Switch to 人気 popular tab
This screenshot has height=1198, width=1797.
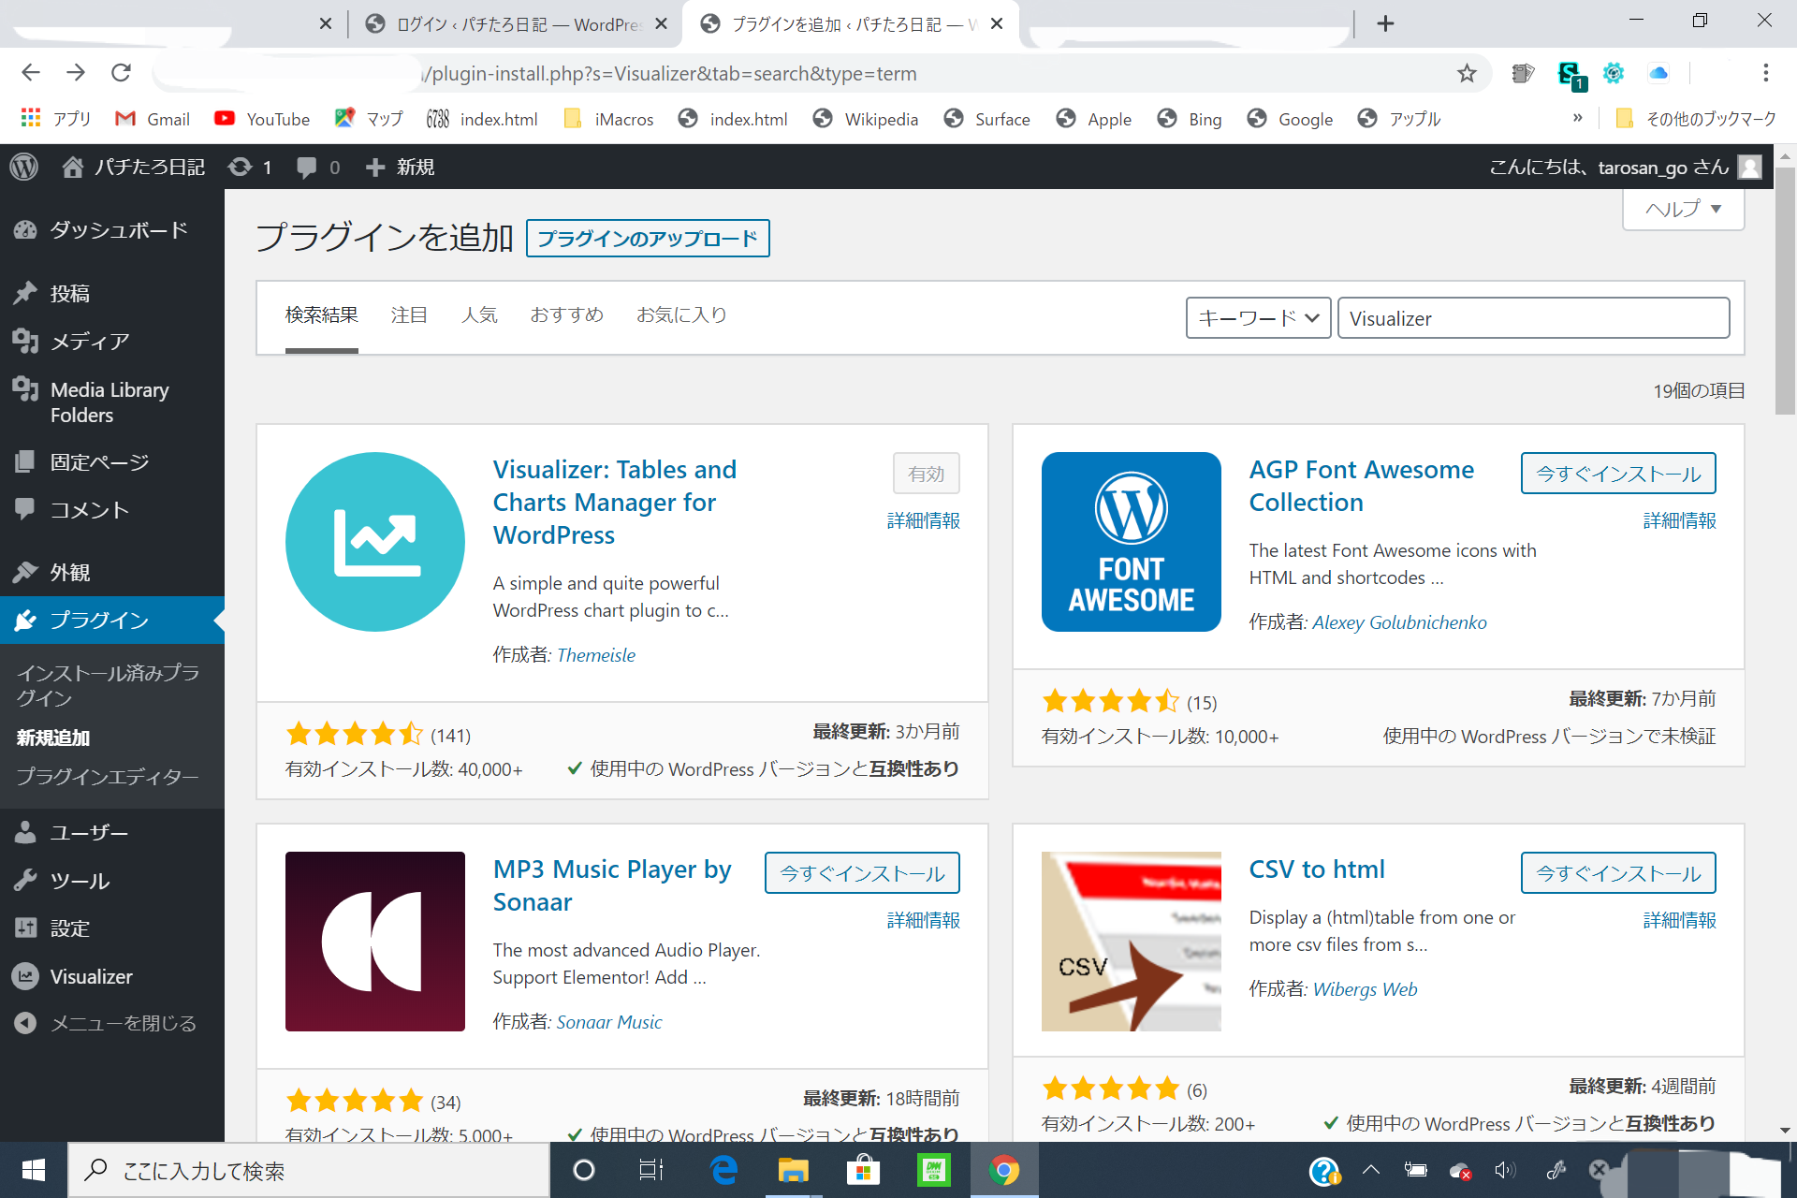[x=479, y=315]
